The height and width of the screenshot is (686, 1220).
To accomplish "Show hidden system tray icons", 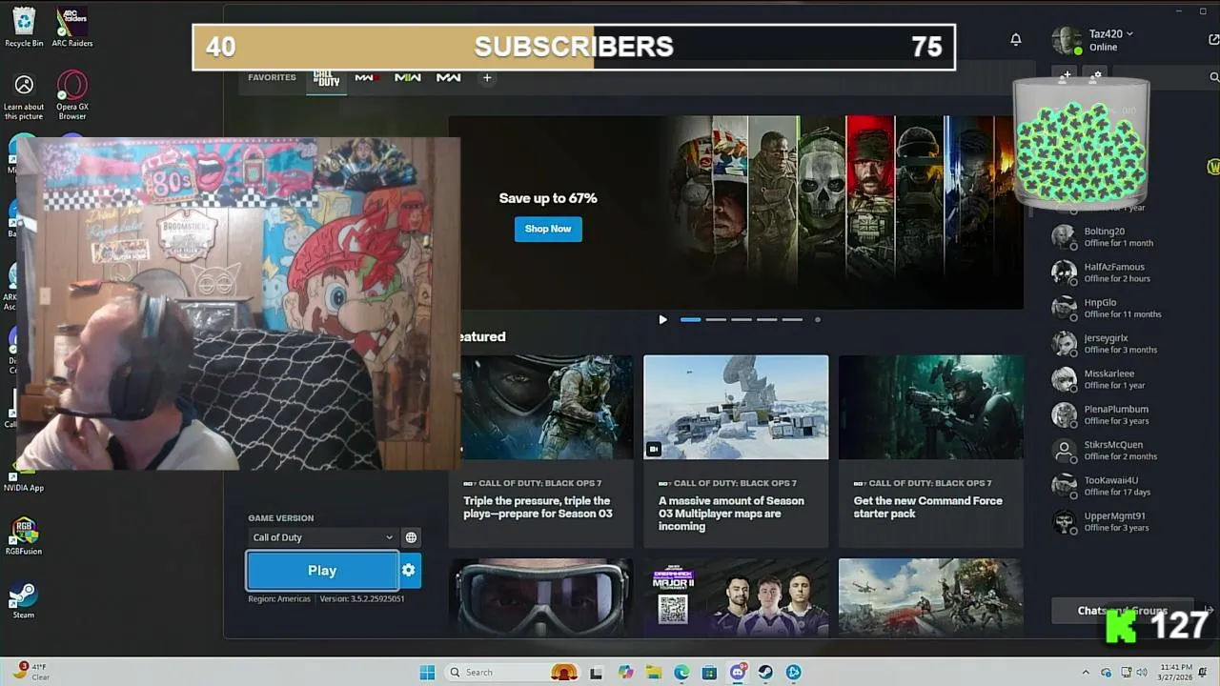I will pyautogui.click(x=1086, y=673).
